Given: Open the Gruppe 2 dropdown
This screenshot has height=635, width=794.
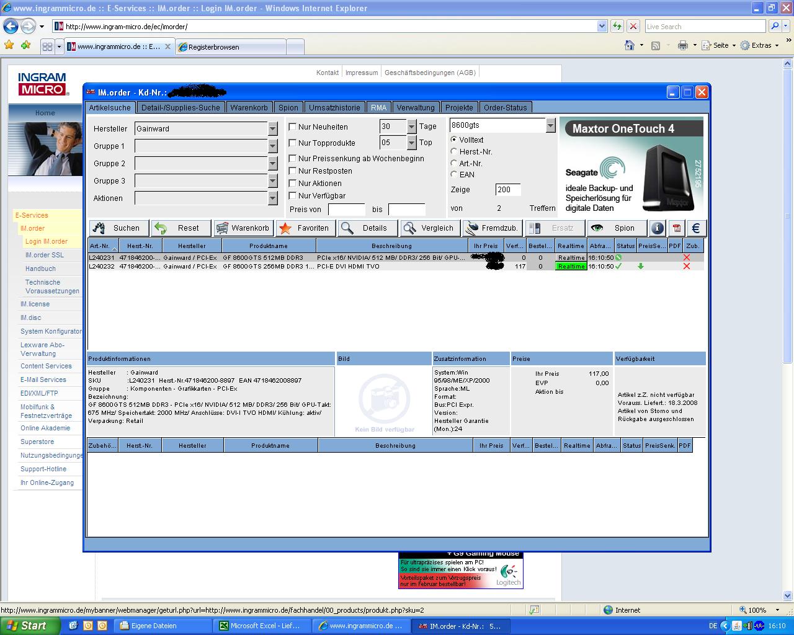Looking at the screenshot, I should click(x=272, y=163).
